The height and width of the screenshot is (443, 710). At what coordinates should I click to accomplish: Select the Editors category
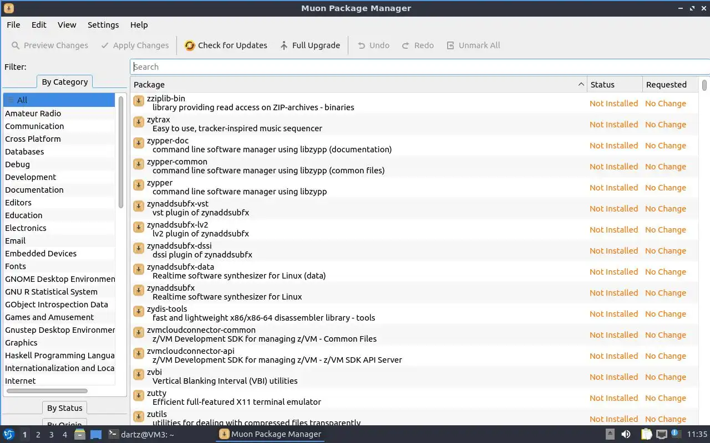59,203
